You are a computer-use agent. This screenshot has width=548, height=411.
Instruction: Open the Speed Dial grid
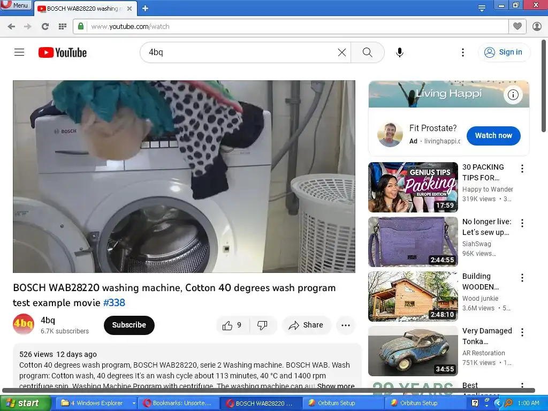[x=63, y=27]
